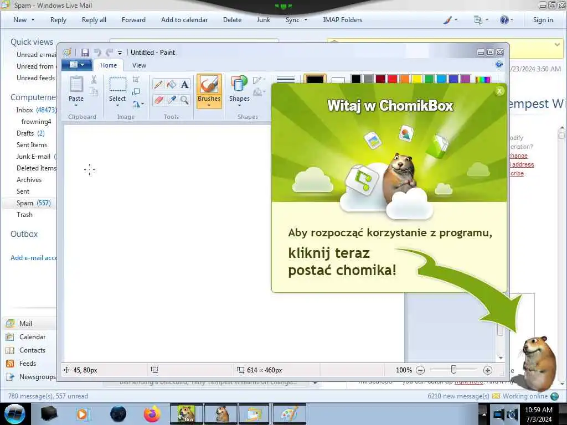This screenshot has height=425, width=567.
Task: Click Junk in Live Mail toolbar
Action: tap(263, 20)
